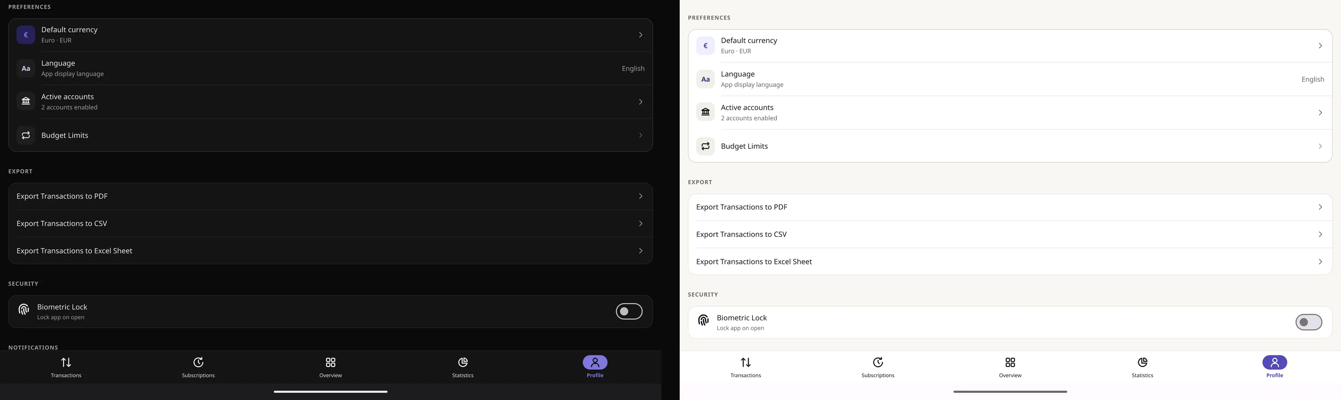Image resolution: width=1341 pixels, height=400 pixels.
Task: Switch to Statistics tab in dark panel
Action: (x=463, y=367)
